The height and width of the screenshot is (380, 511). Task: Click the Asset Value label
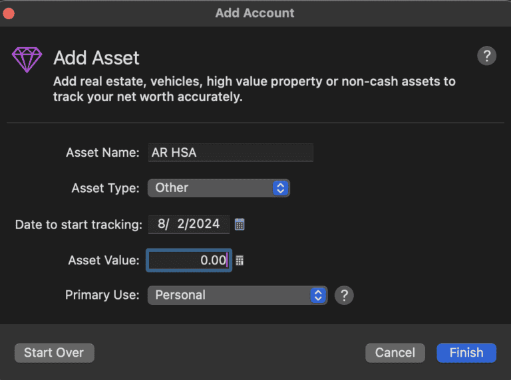point(104,260)
